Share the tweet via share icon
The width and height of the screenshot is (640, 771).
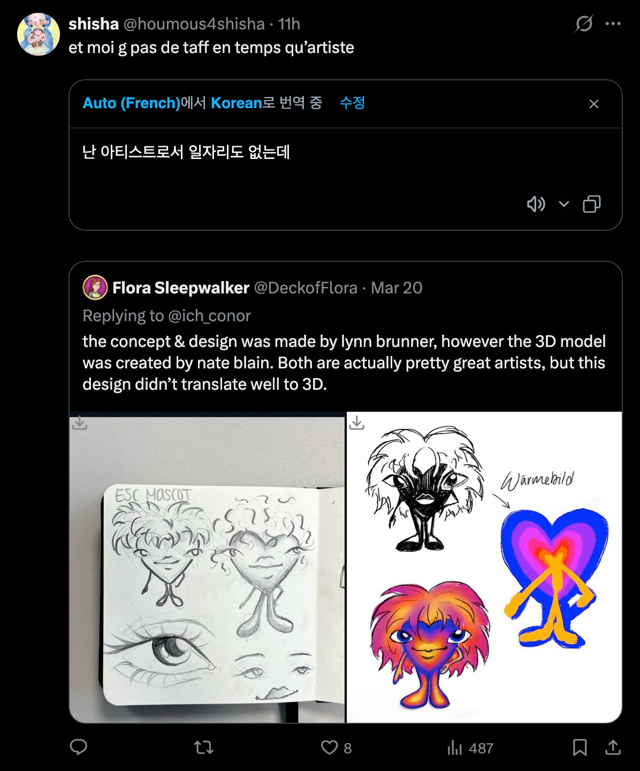[x=613, y=747]
